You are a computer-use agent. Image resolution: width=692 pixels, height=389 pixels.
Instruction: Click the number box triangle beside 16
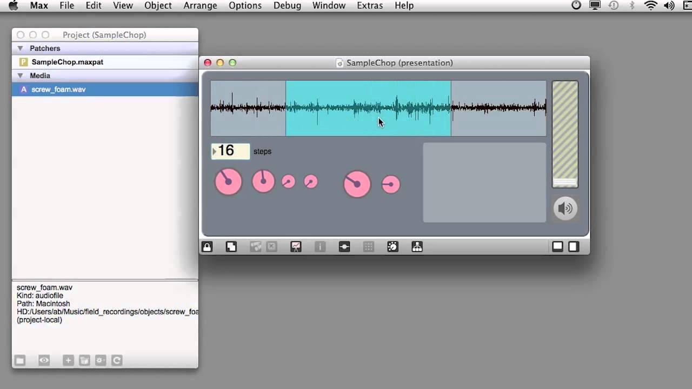click(214, 151)
